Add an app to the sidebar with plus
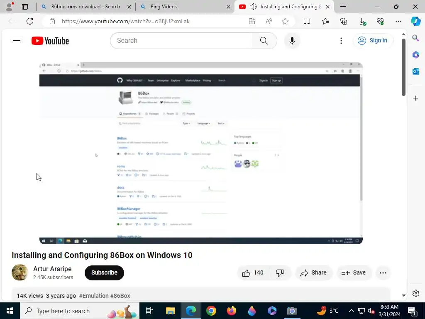 tap(415, 98)
